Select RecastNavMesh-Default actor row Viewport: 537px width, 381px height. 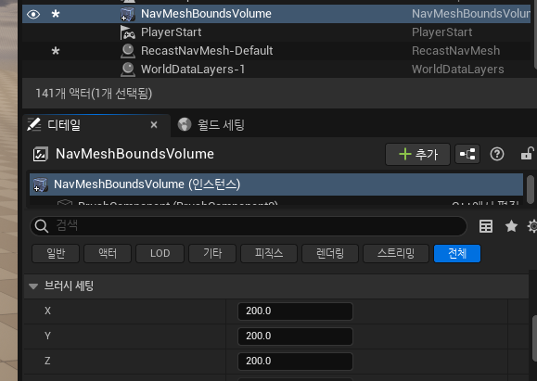[276, 51]
